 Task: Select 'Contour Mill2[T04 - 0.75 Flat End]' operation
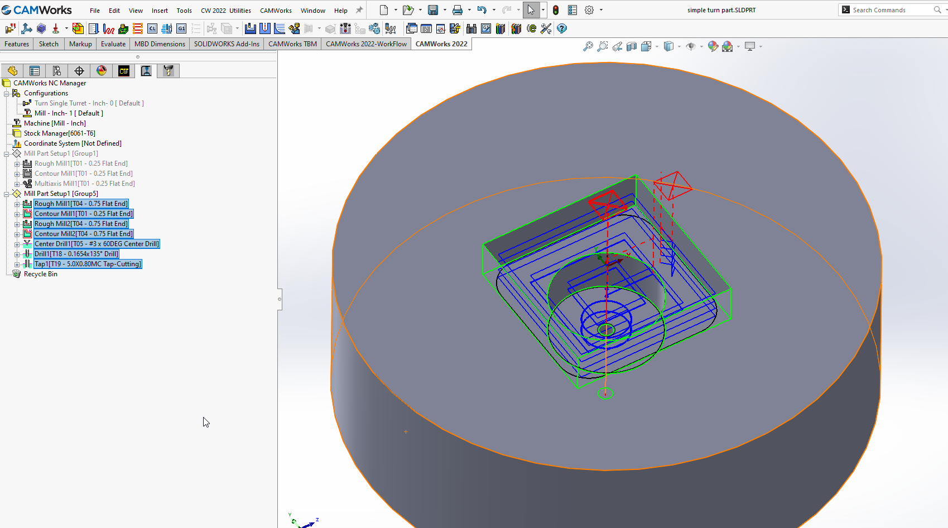(84, 234)
